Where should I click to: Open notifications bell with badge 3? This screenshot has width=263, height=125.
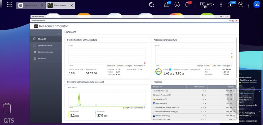(x=187, y=5)
